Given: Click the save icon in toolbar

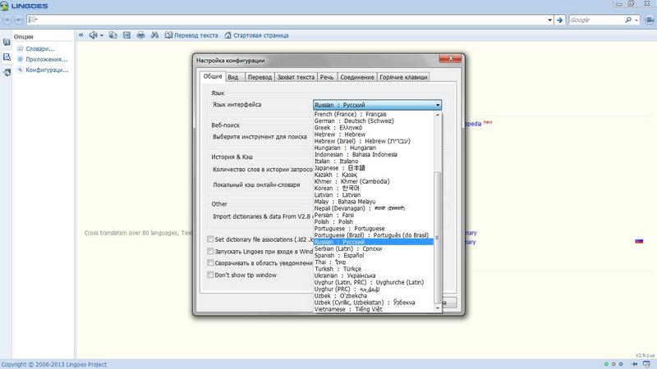Looking at the screenshot, I should coord(126,35).
